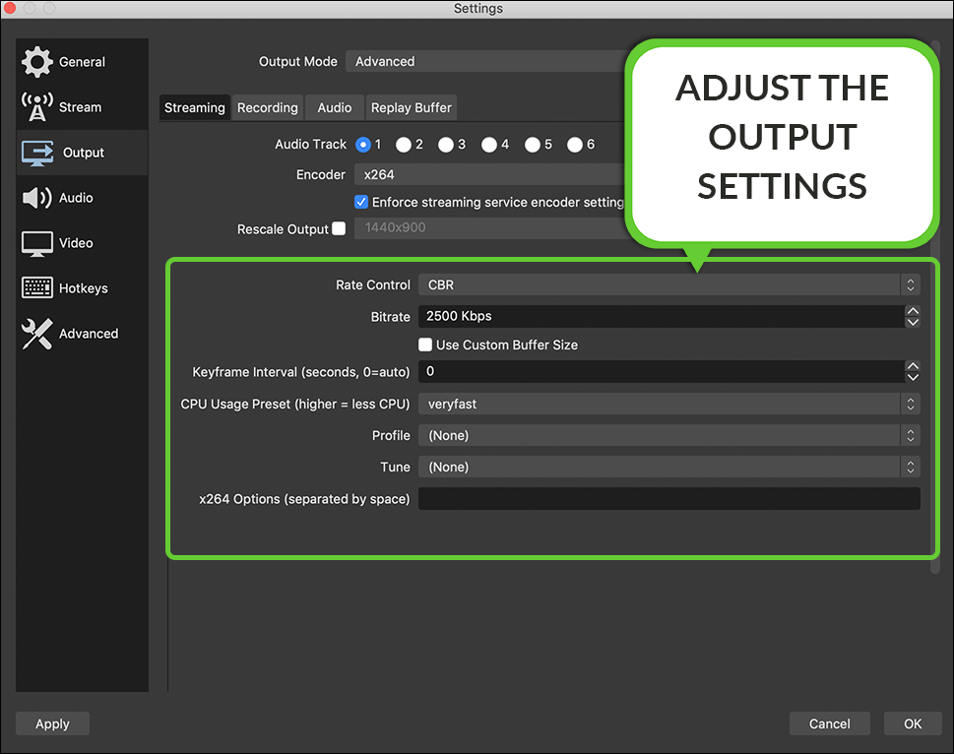Open General settings gear icon
Image resolution: width=954 pixels, height=754 pixels.
click(37, 62)
